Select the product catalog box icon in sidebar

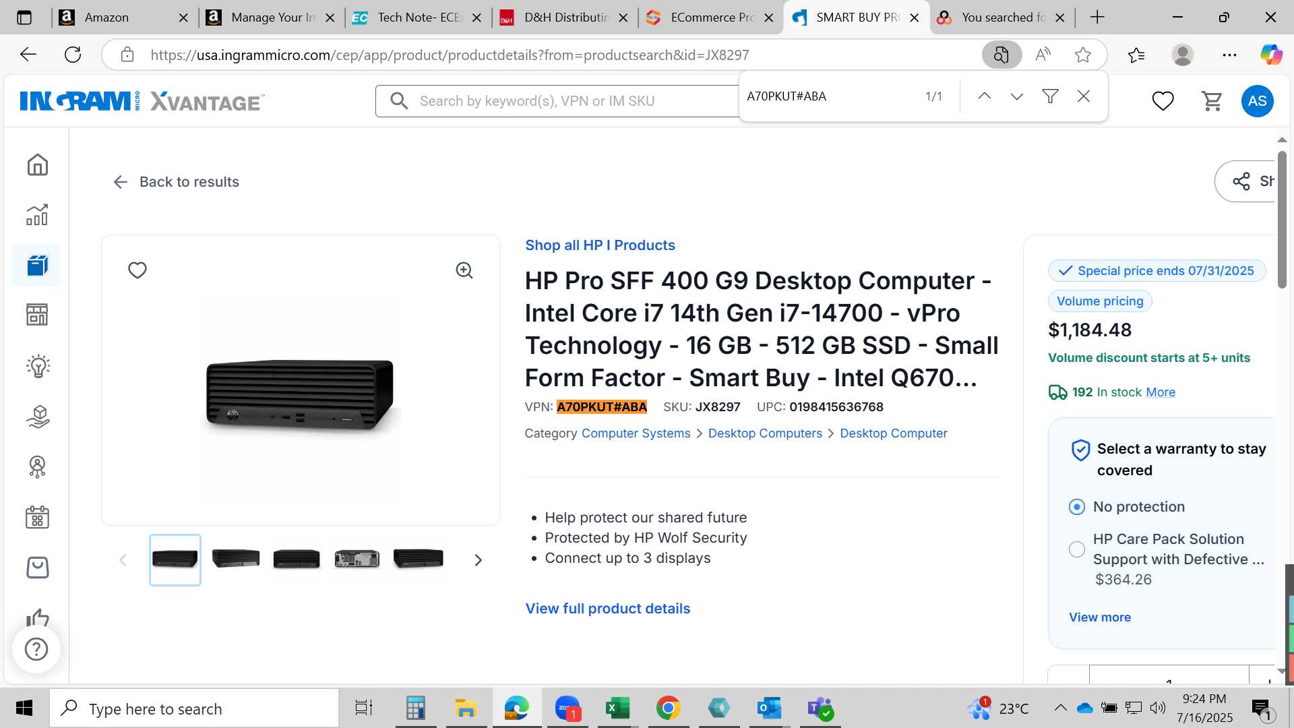[37, 265]
